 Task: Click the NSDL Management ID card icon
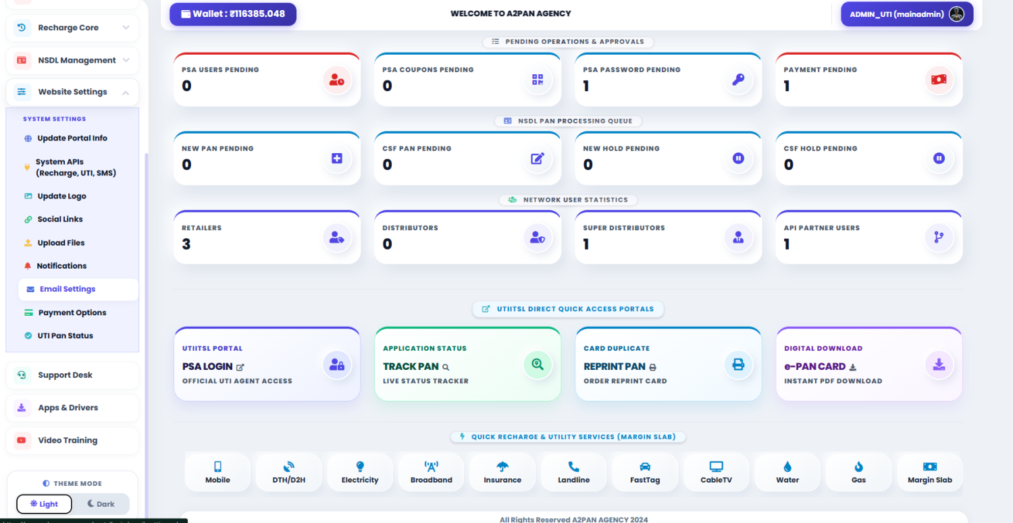(22, 60)
